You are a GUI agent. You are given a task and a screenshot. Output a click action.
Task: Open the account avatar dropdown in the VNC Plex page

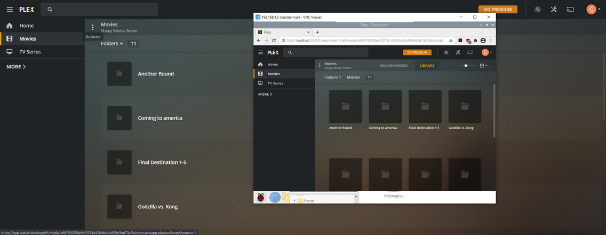pos(487,52)
